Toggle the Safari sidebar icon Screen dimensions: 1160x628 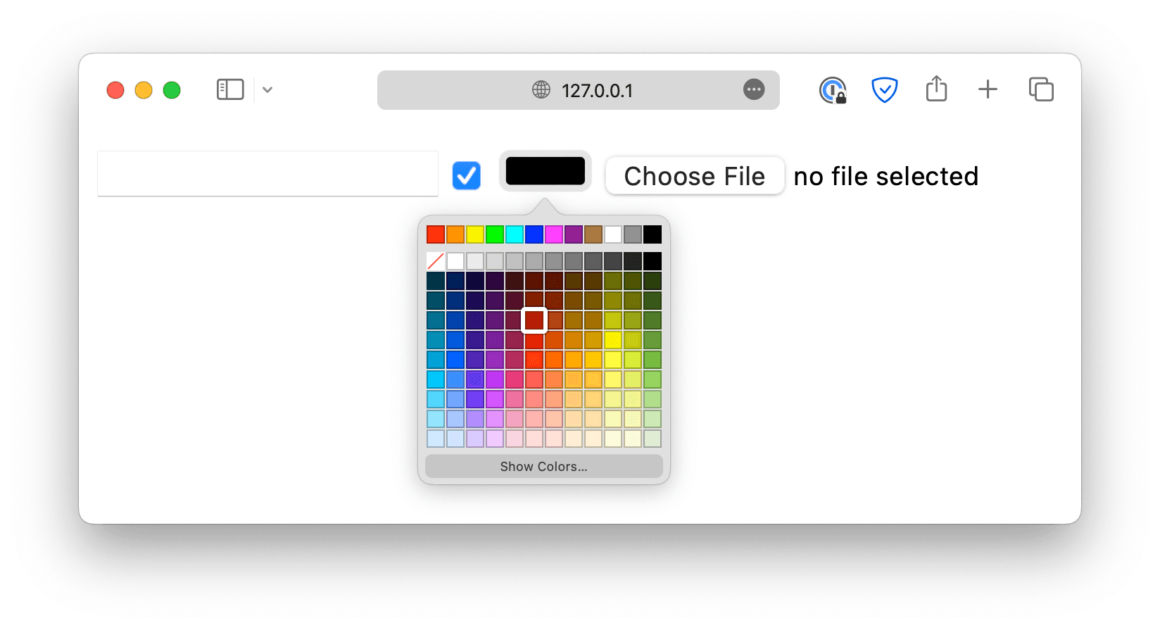click(230, 90)
